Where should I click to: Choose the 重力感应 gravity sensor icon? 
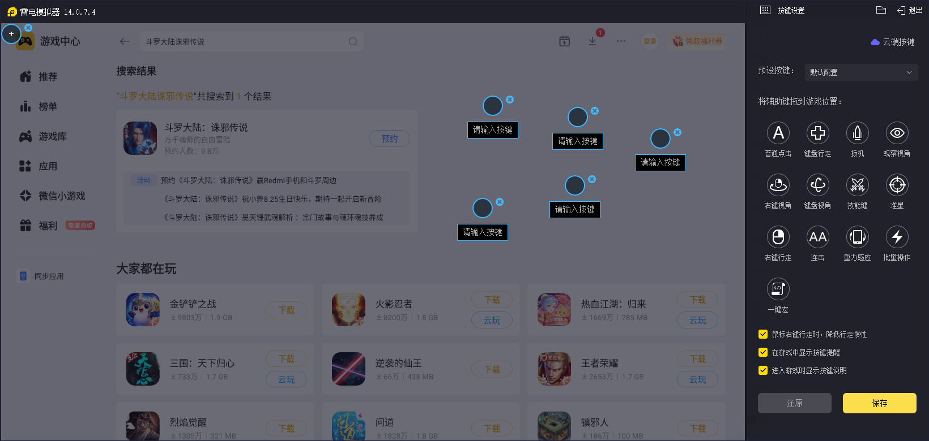pos(858,237)
